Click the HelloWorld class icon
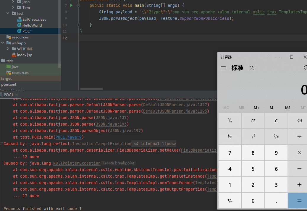The width and height of the screenshot is (307, 211). (x=19, y=25)
